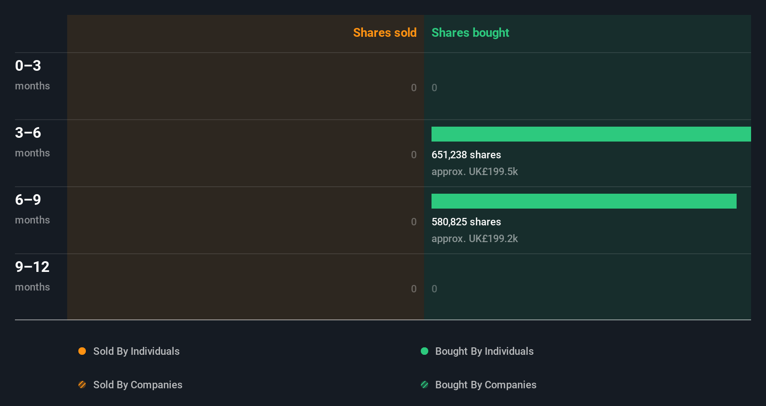Click the striped Sold By Companies legend icon
The width and height of the screenshot is (766, 406).
click(82, 385)
